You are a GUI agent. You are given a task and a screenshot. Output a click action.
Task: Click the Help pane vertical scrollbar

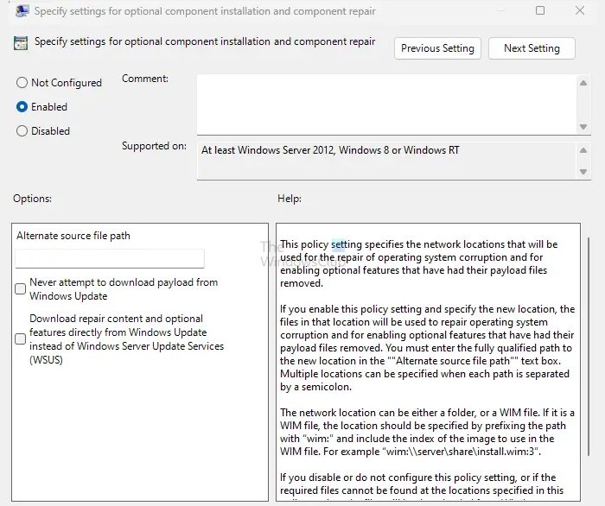[583, 345]
